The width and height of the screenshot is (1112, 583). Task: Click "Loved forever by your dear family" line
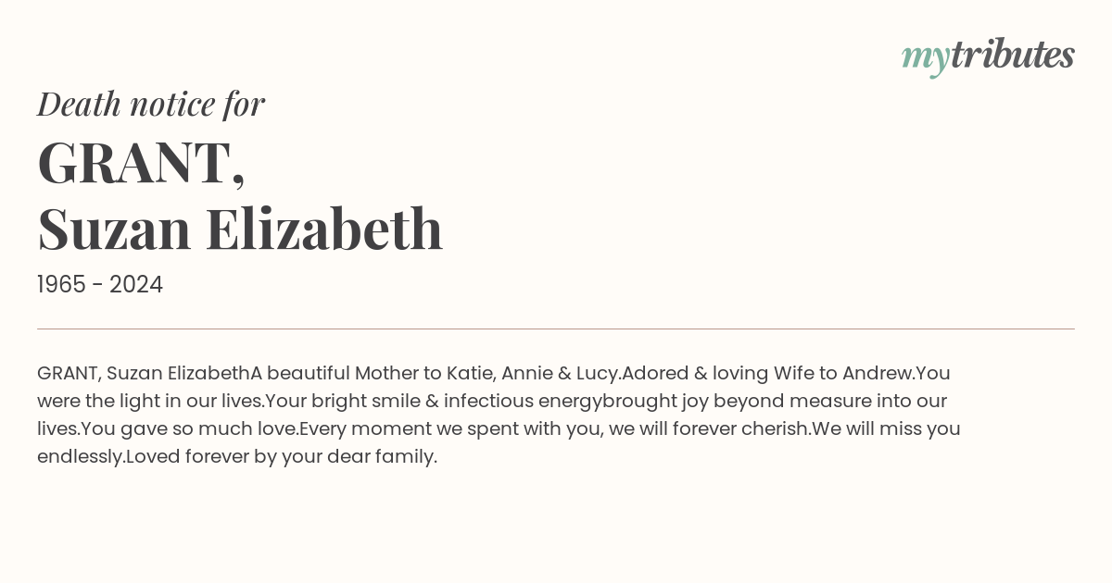(x=281, y=457)
